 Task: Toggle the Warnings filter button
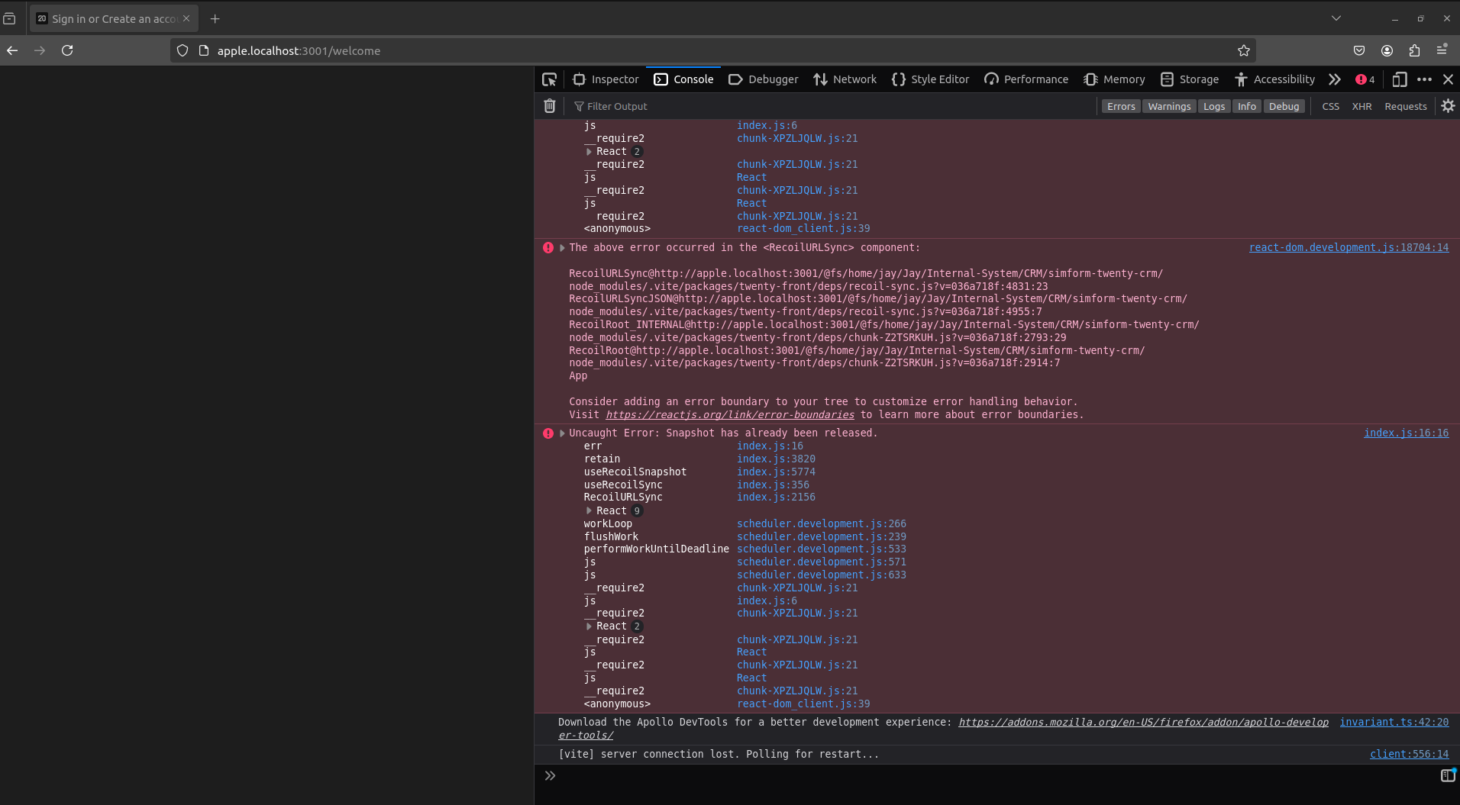[x=1168, y=106]
